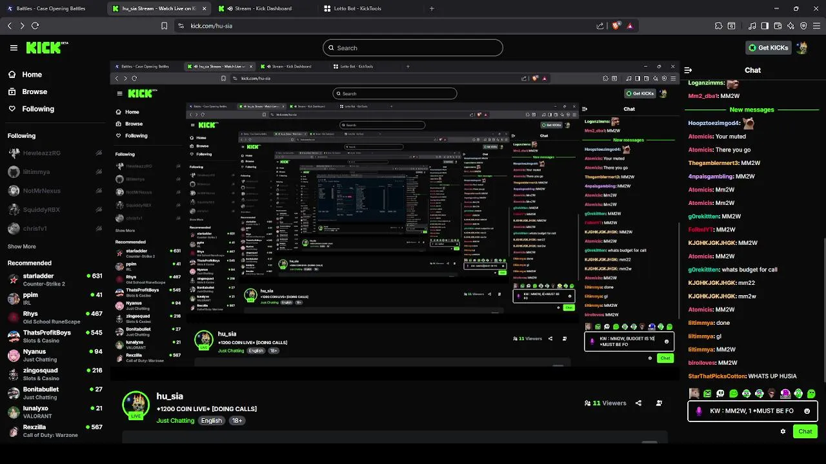The image size is (826, 464).
Task: Open zingosquad recommended stream
Action: 54,374
